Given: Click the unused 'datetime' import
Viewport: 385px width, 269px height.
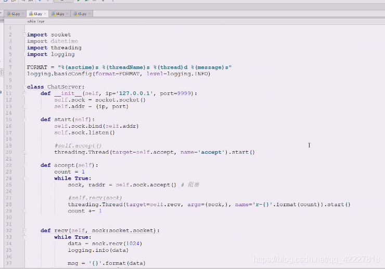Looking at the screenshot, I should (x=65, y=41).
